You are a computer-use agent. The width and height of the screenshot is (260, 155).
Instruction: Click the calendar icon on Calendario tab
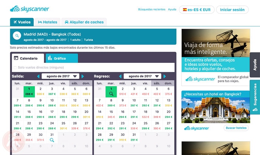(16, 58)
